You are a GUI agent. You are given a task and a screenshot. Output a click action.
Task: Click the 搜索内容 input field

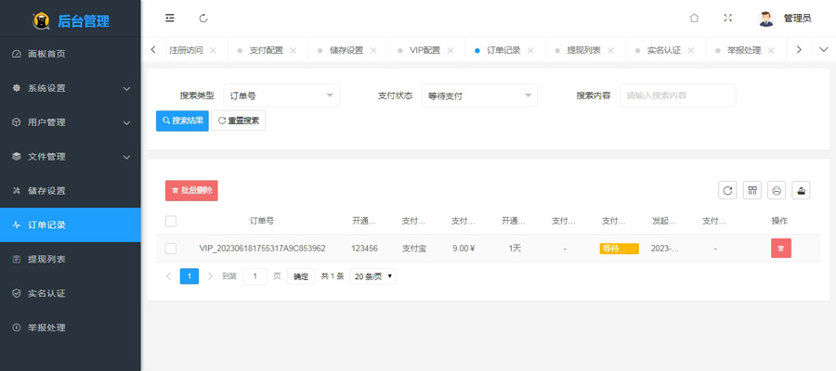pos(678,96)
